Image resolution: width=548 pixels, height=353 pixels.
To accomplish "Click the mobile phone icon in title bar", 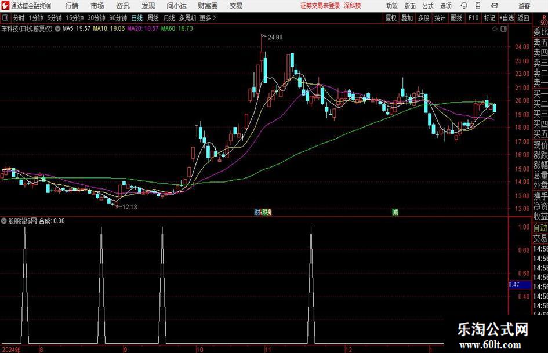I will coord(478,6).
